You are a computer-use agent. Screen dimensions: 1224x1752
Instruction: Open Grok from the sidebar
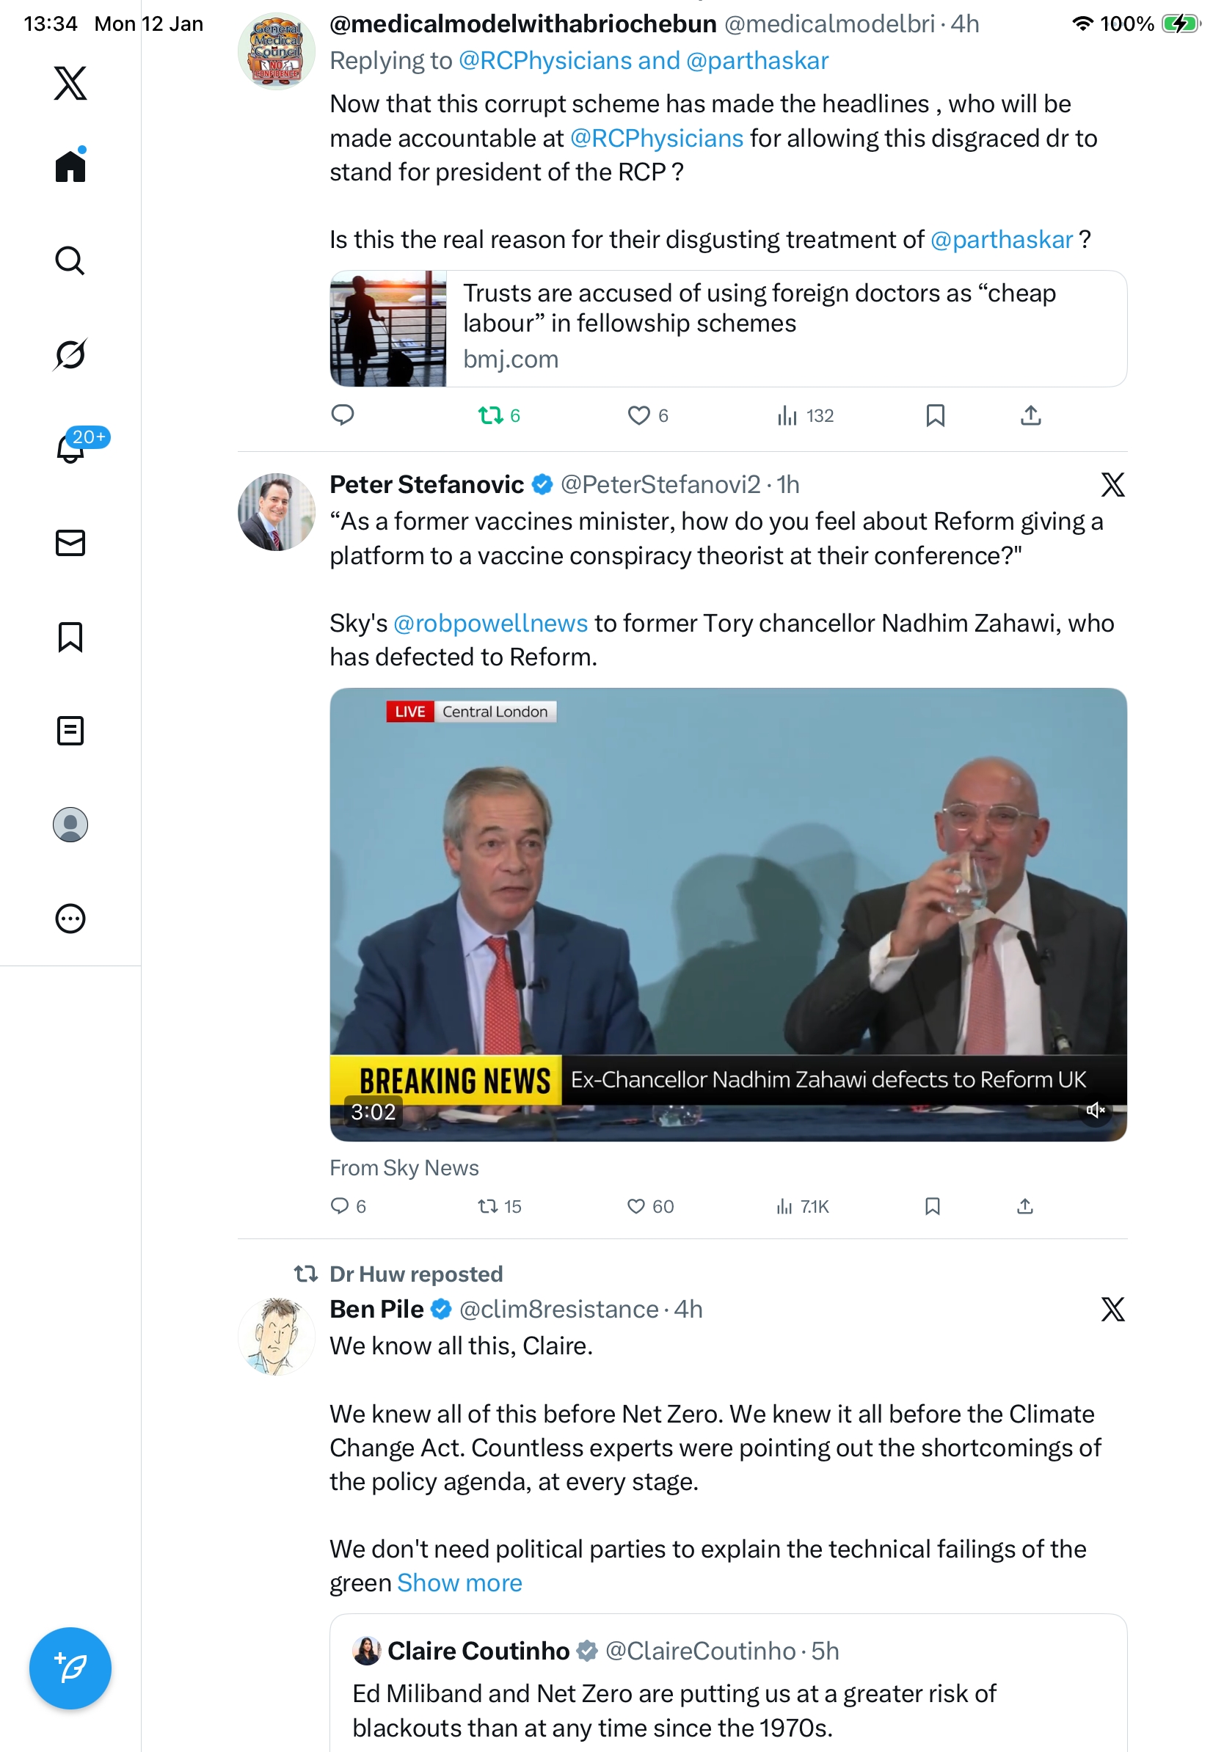click(x=70, y=354)
